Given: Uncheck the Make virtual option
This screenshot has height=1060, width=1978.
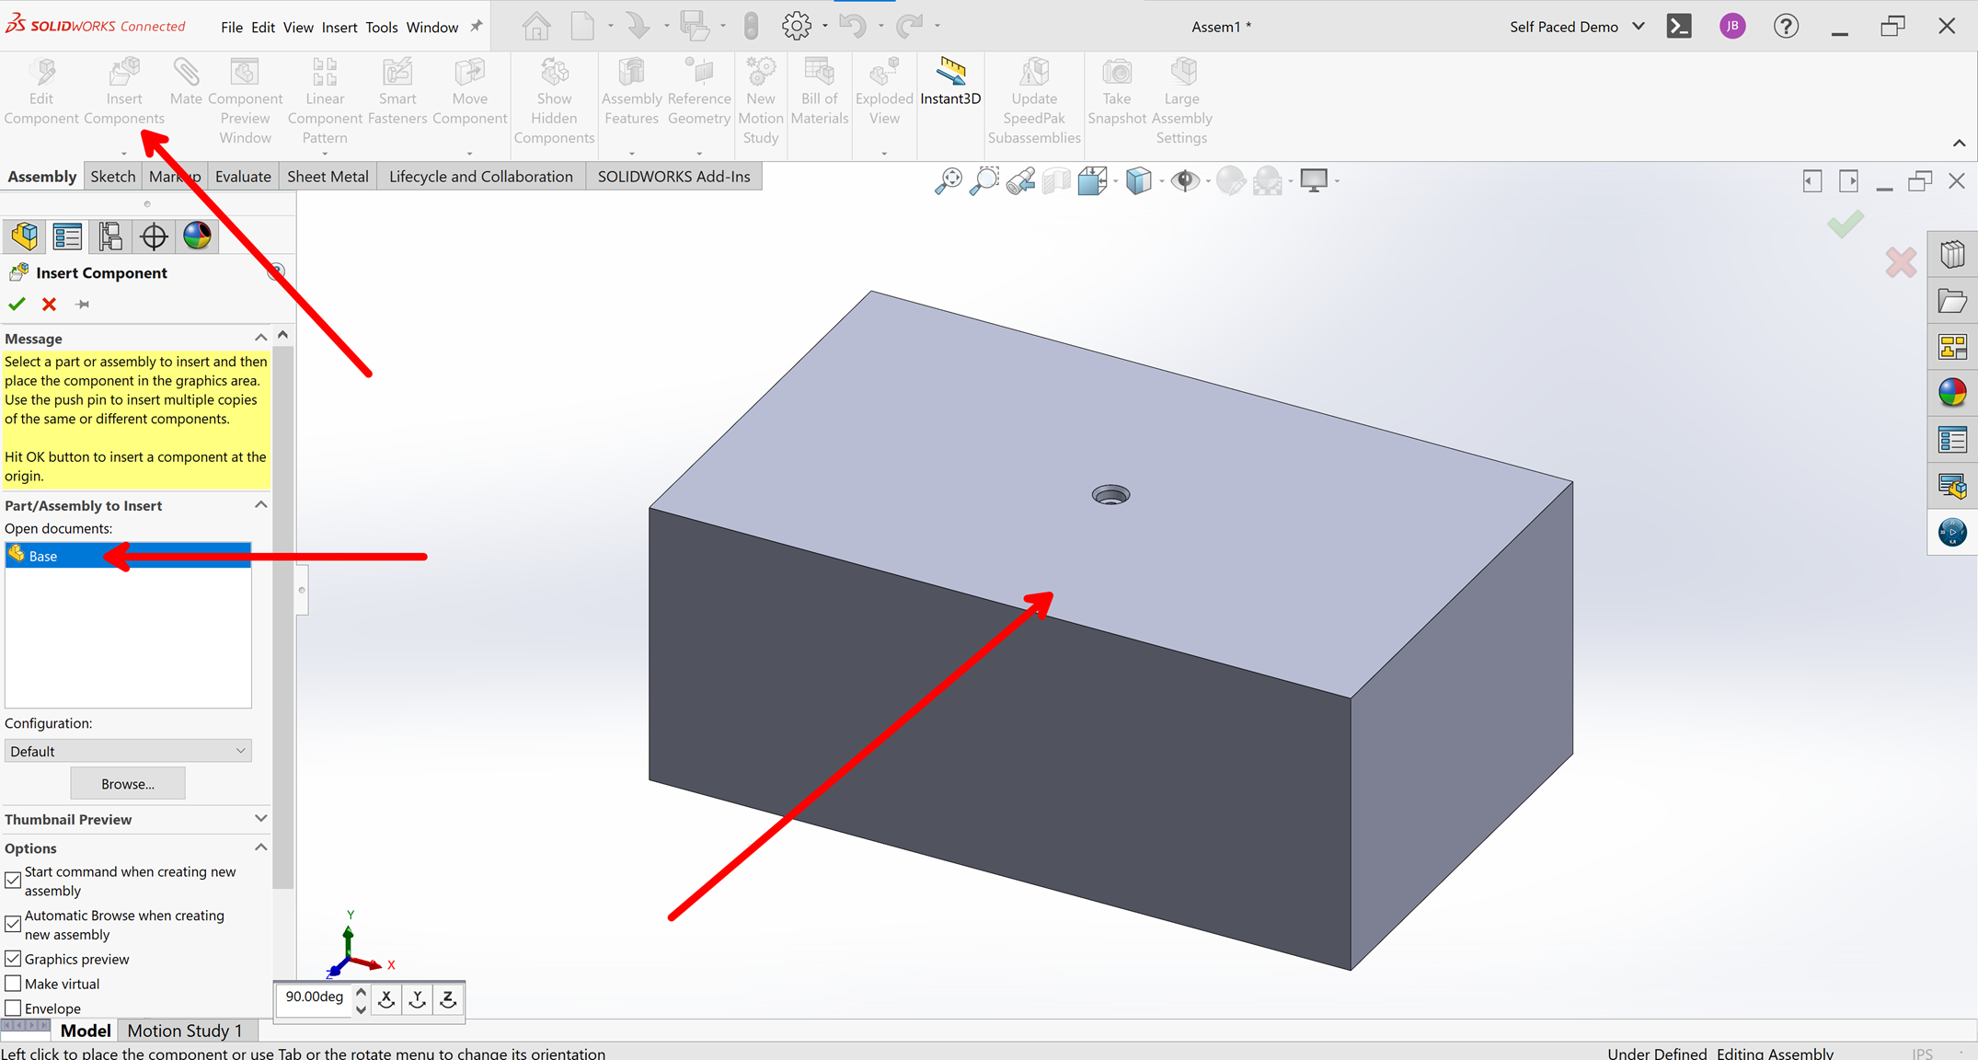Looking at the screenshot, I should 13,983.
